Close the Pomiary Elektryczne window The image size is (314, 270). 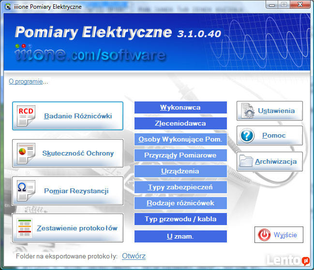tap(300, 5)
